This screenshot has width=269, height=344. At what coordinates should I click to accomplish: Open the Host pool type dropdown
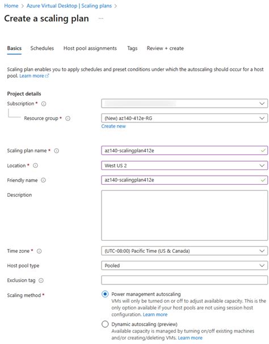pyautogui.click(x=184, y=265)
